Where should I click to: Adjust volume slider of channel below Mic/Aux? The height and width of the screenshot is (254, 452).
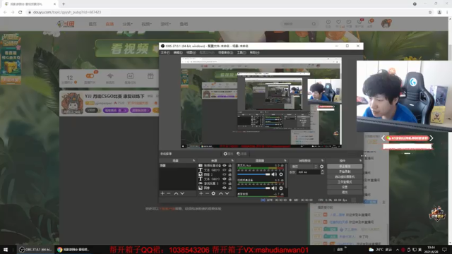pyautogui.click(x=254, y=188)
